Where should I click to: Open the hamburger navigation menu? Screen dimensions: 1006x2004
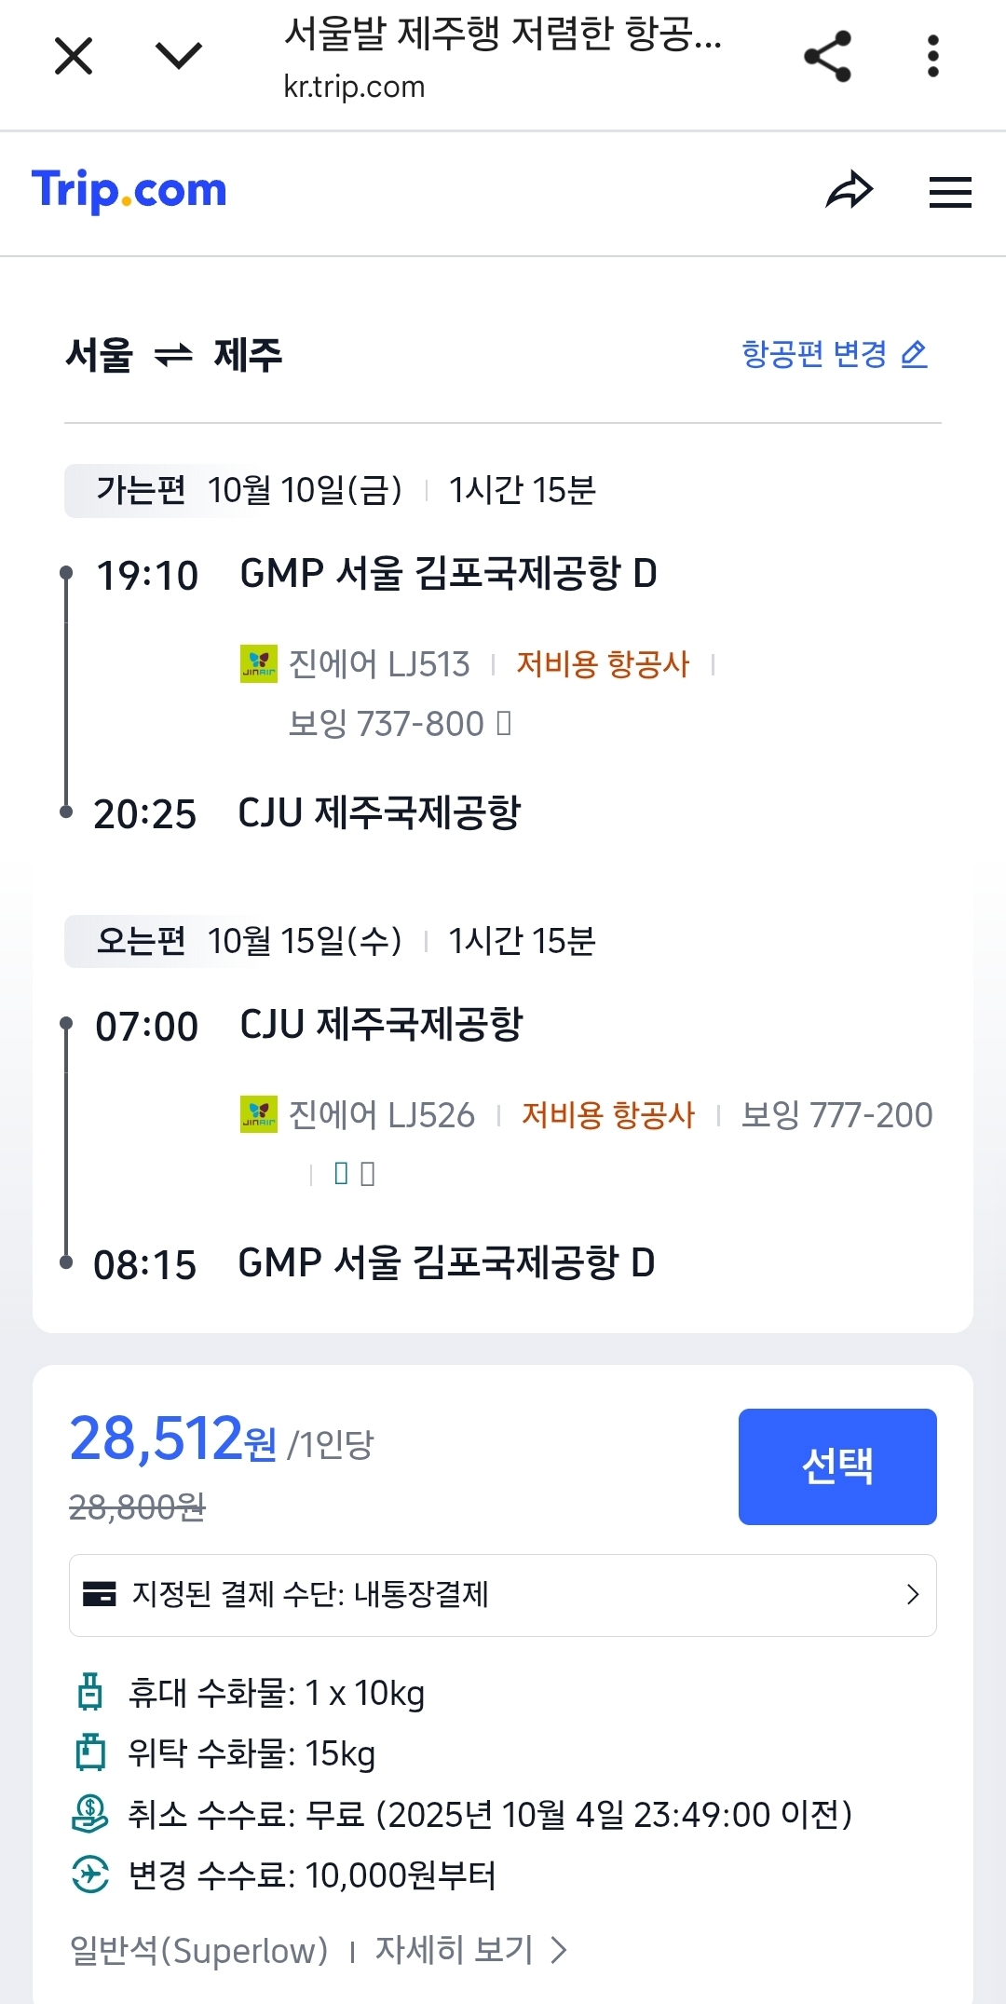click(x=950, y=193)
